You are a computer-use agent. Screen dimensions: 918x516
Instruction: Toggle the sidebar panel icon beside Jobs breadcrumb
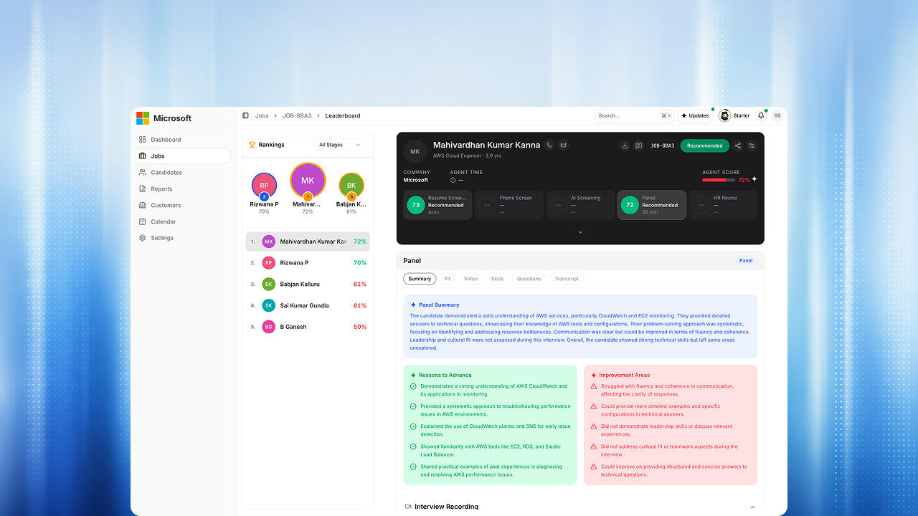(x=245, y=115)
